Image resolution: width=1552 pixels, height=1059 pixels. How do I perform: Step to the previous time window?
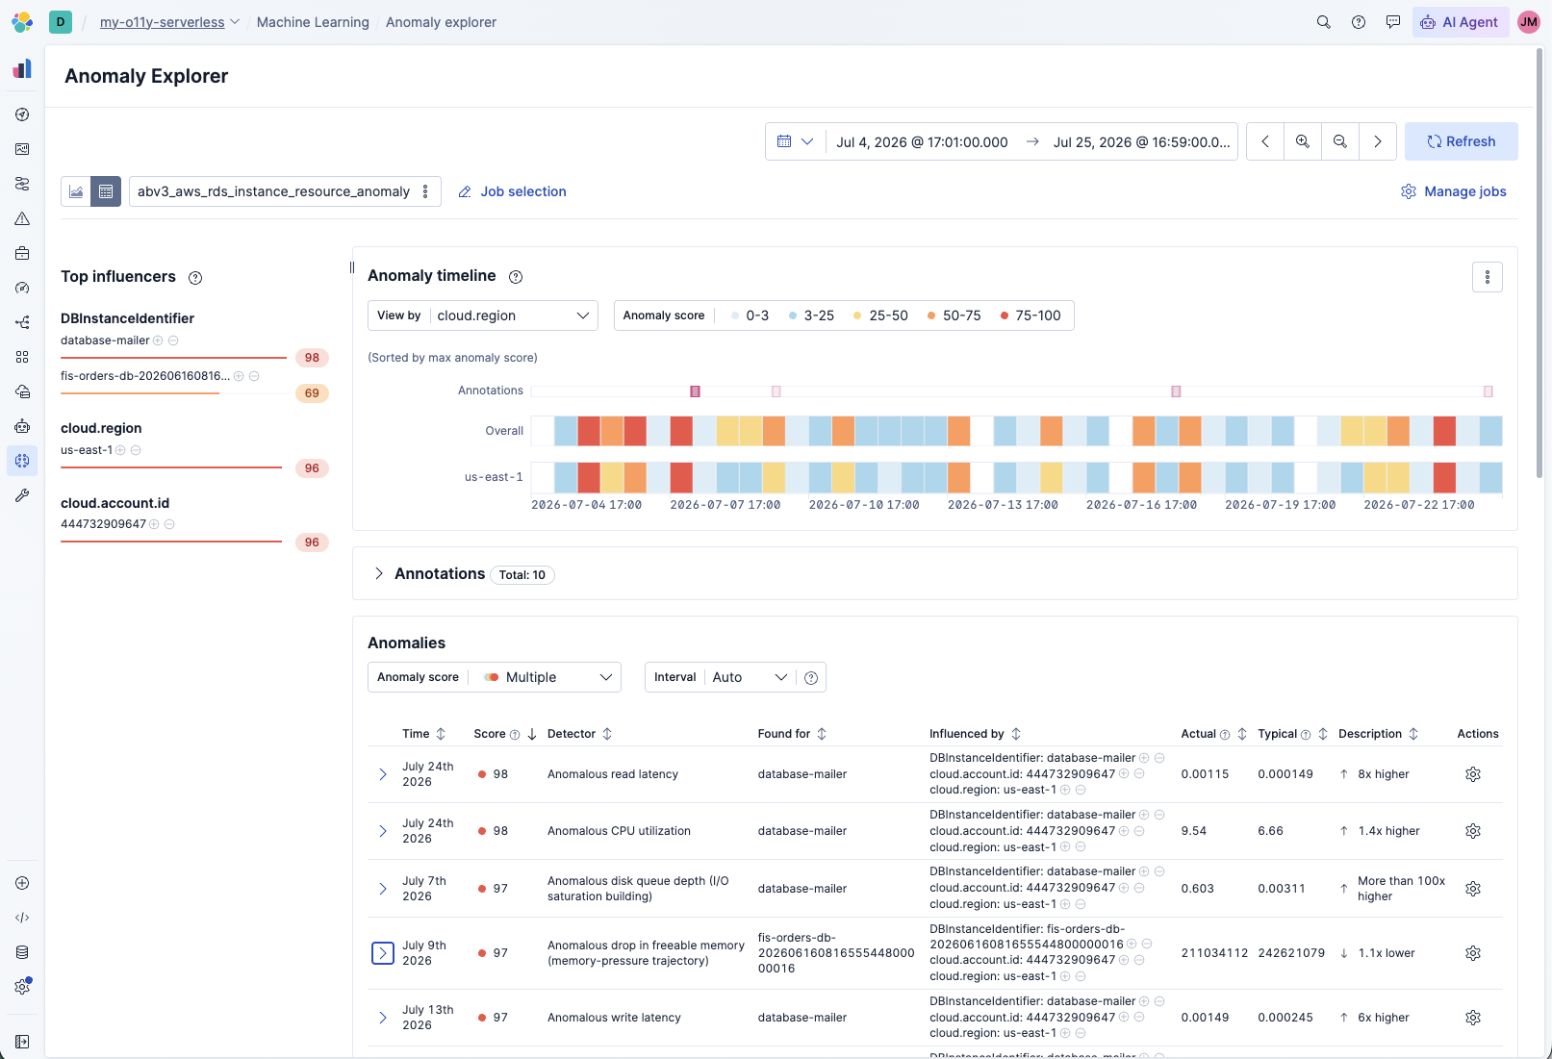pos(1265,141)
